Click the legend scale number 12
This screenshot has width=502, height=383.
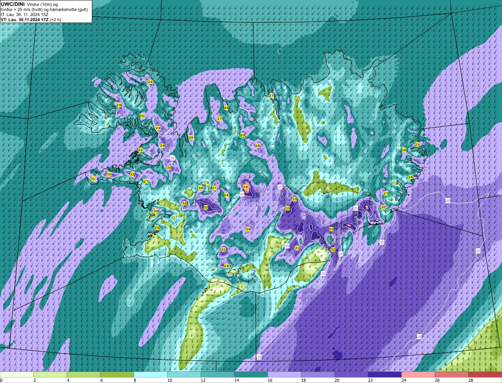click(202, 380)
